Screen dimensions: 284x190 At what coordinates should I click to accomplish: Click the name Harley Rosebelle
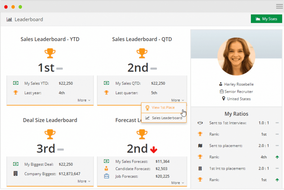[239, 84]
